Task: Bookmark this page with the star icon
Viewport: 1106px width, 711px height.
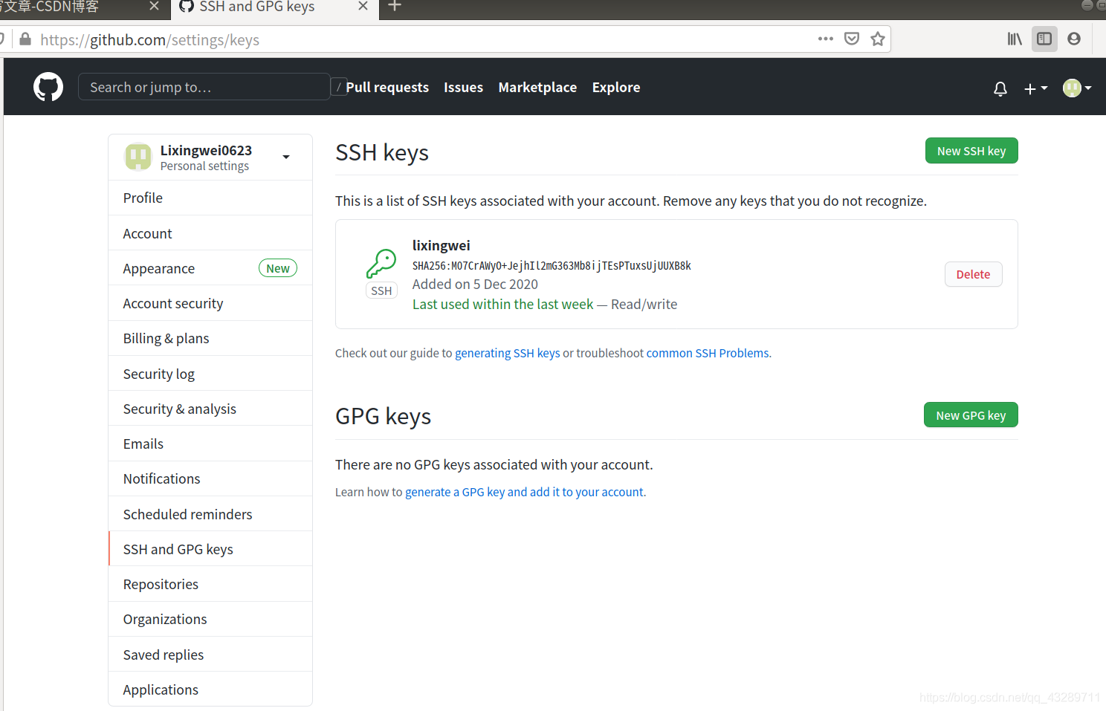Action: click(878, 39)
